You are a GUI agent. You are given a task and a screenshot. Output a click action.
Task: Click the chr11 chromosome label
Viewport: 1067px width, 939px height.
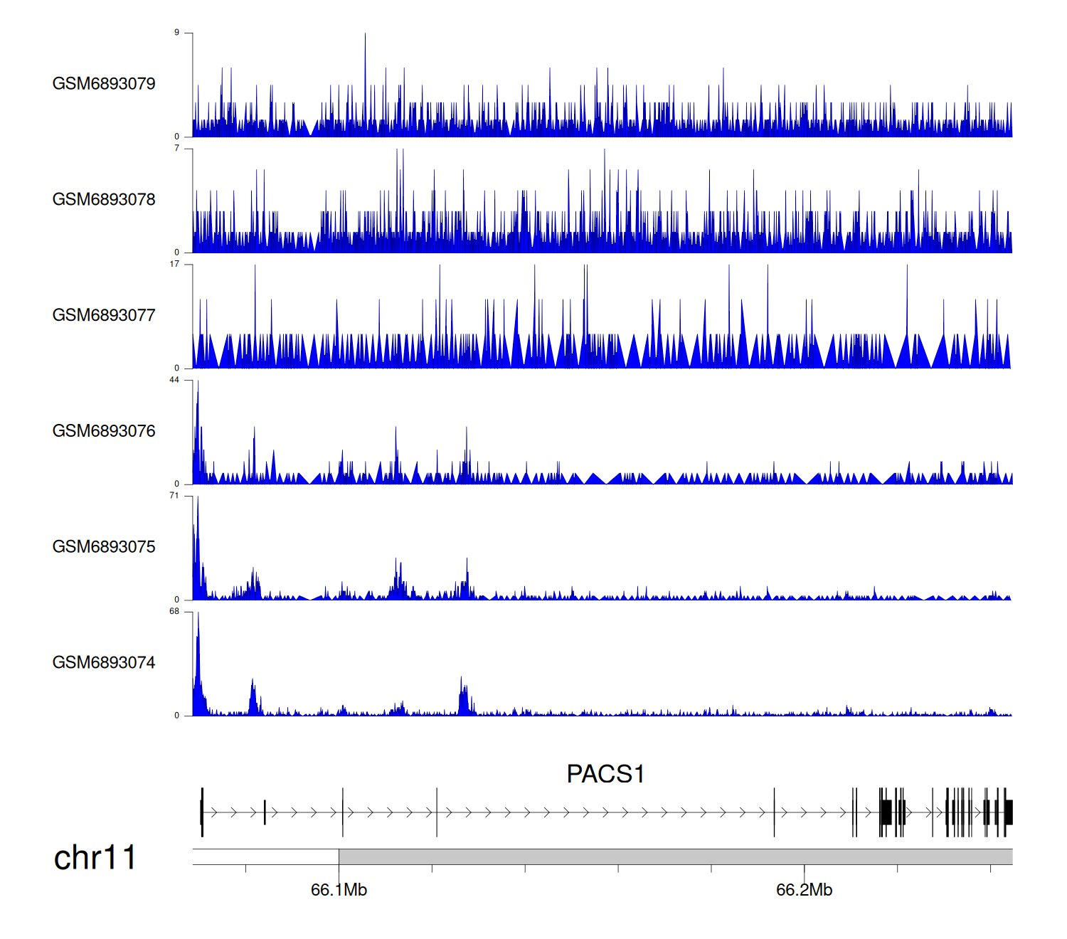(x=95, y=858)
